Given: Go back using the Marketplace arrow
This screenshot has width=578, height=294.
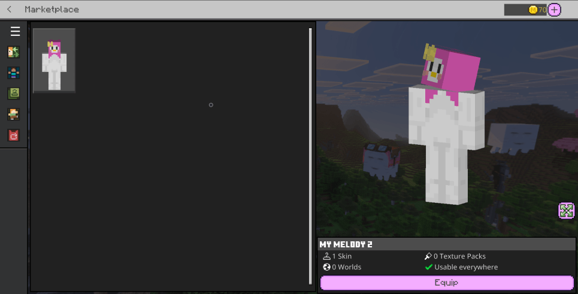Looking at the screenshot, I should click(x=9, y=9).
